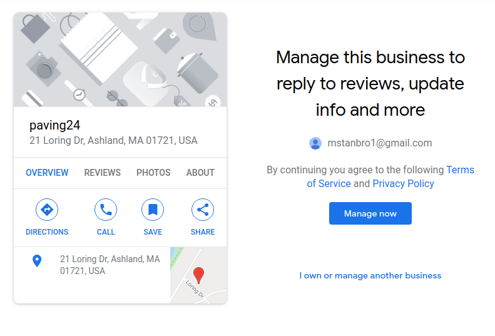Click the paving24 business name
Viewport: 495px width, 336px height.
click(54, 125)
